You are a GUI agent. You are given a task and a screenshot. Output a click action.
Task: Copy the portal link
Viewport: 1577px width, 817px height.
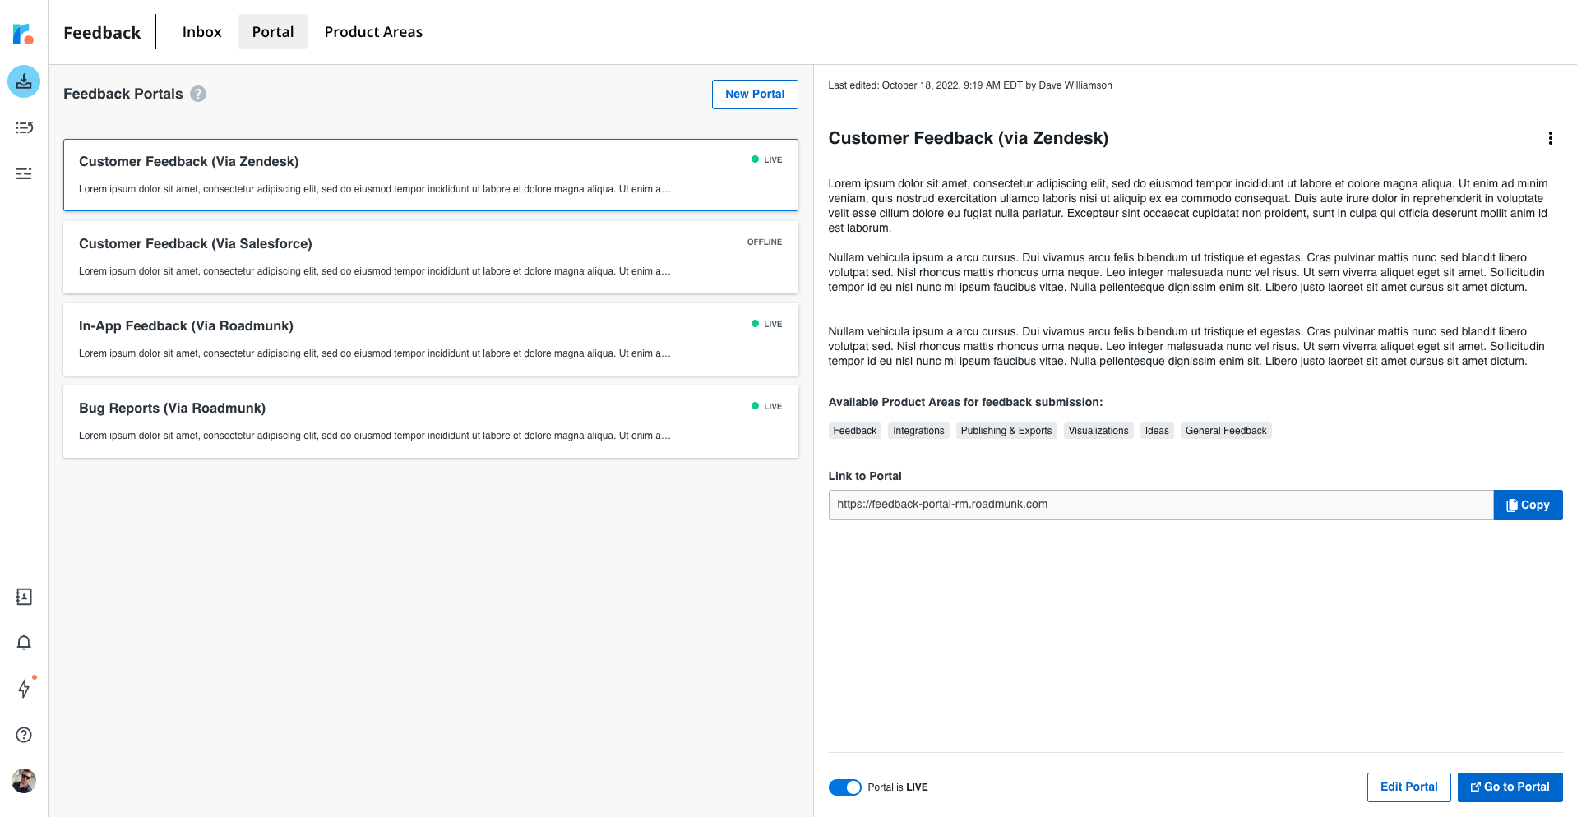pos(1528,505)
